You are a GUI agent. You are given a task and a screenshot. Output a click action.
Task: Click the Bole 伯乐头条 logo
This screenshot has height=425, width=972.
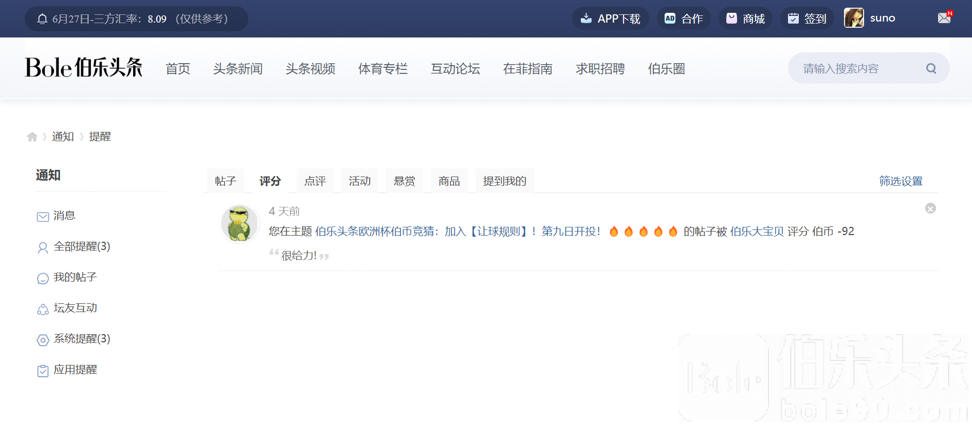coord(84,68)
